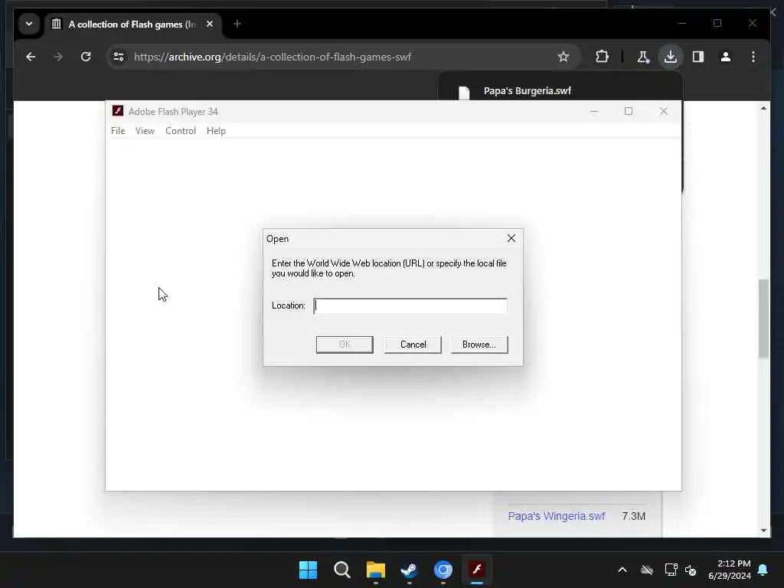Show hidden system tray icons chevron
The height and width of the screenshot is (588, 784).
pyautogui.click(x=622, y=570)
